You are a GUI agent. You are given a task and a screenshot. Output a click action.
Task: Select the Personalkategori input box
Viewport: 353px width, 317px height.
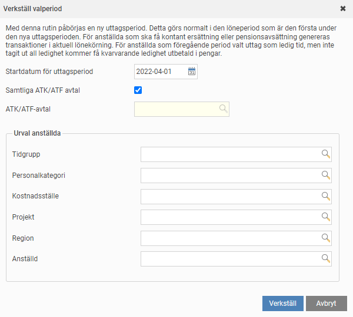229,176
